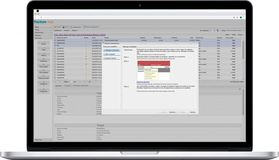
Task: Open the CFDI recibidos sidebar icon
Action: coord(43,71)
